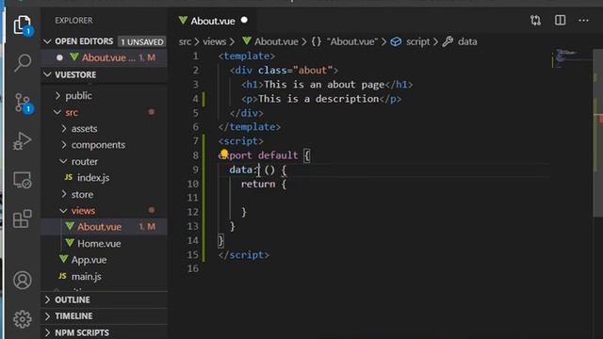Open the Run and Debug view icon

[23, 141]
